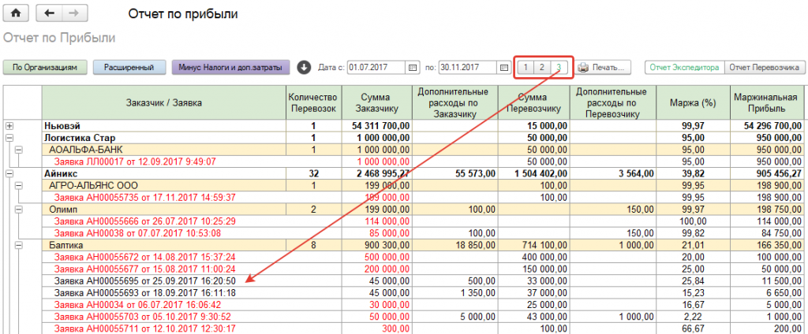The height and width of the screenshot is (334, 808).
Task: Apply Минус Налоги и доп.затраты
Action: tap(230, 68)
